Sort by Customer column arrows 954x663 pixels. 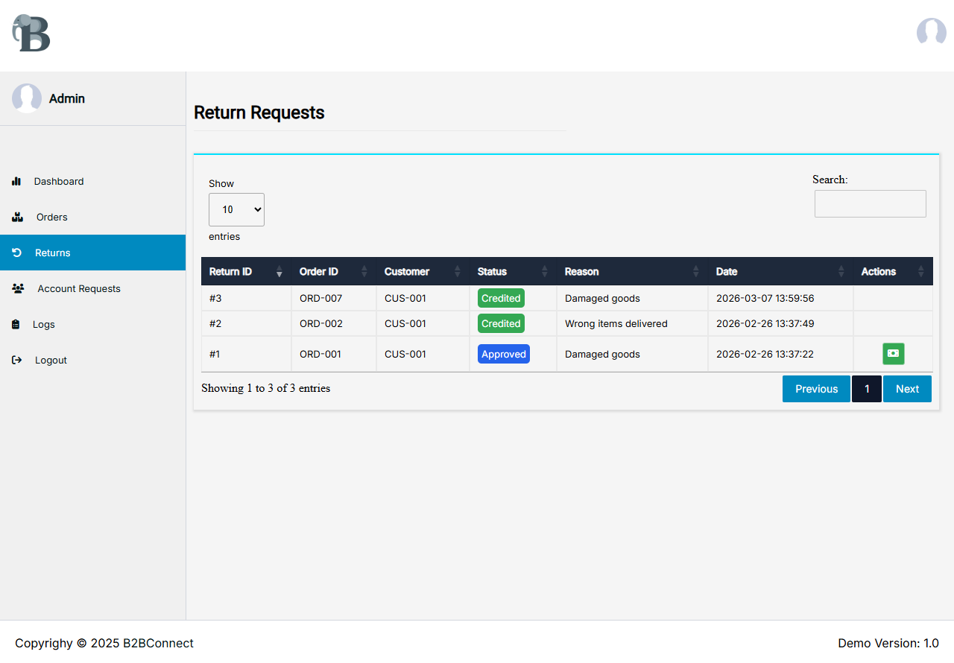pos(458,271)
